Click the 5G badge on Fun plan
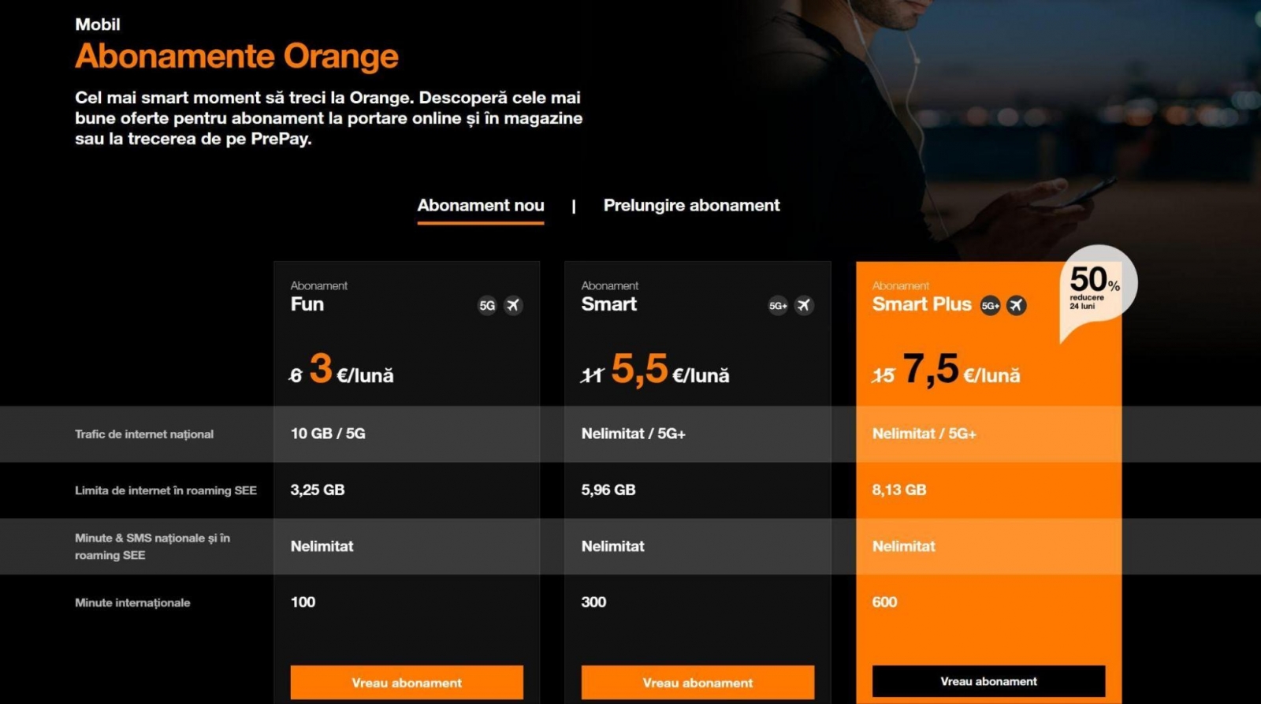Image resolution: width=1261 pixels, height=704 pixels. (487, 305)
